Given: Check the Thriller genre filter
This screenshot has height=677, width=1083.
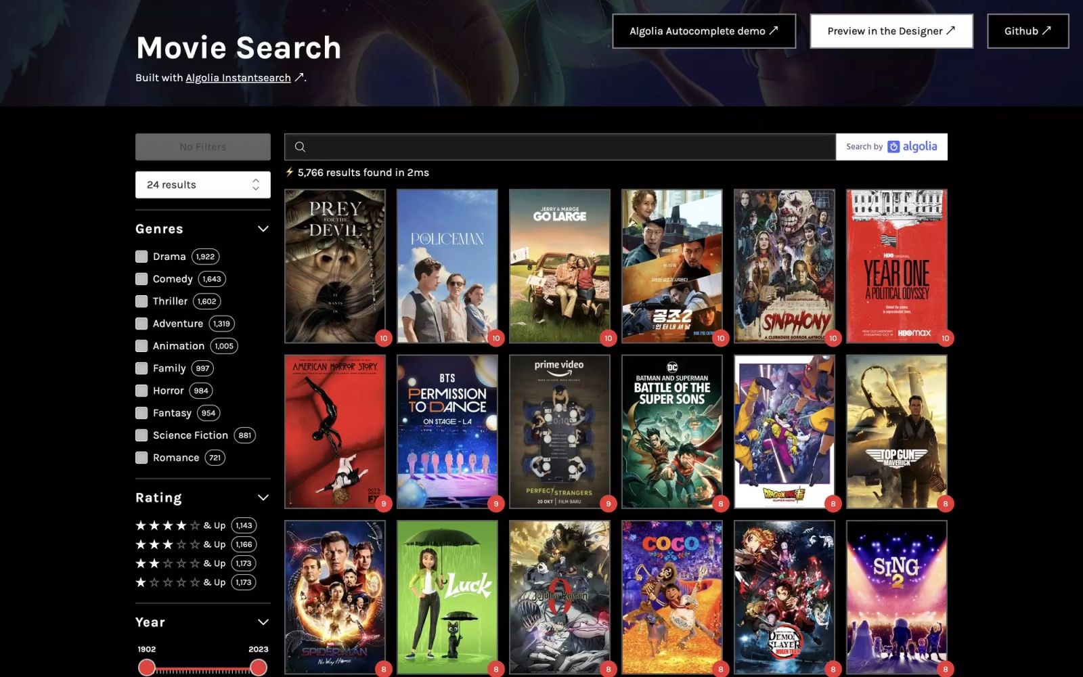Looking at the screenshot, I should (x=141, y=301).
